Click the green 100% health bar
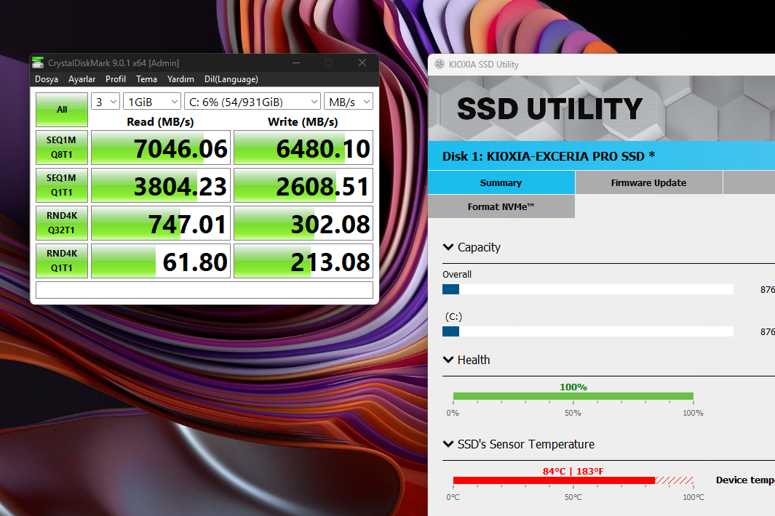775x516 pixels. 573,396
